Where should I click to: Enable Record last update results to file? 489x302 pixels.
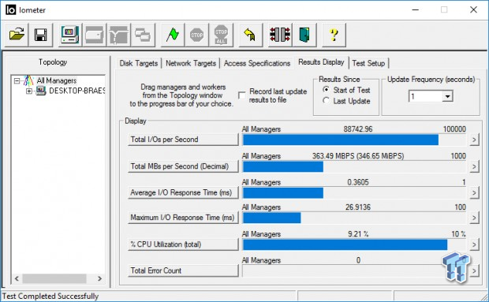(241, 95)
